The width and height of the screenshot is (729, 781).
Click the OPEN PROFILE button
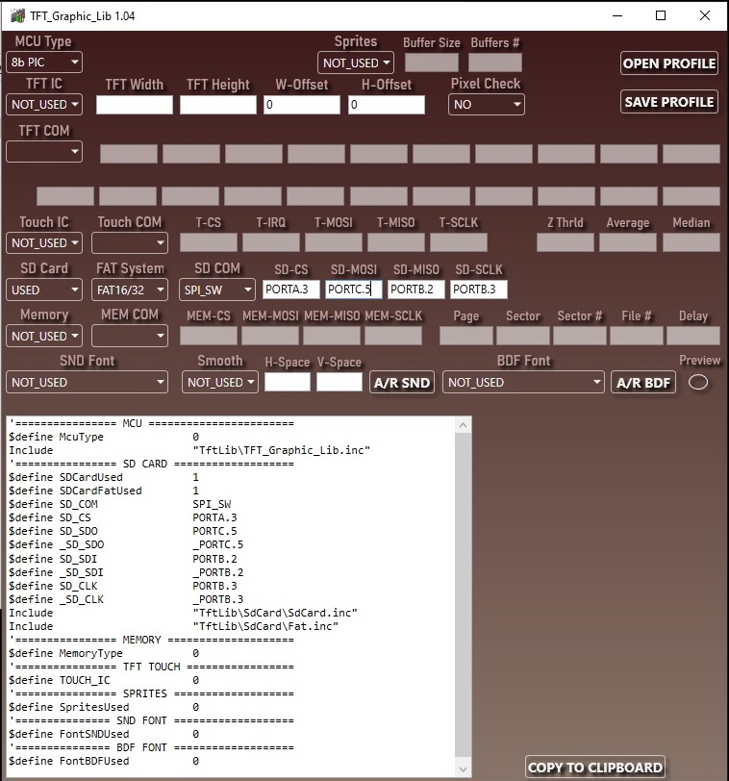tap(668, 63)
